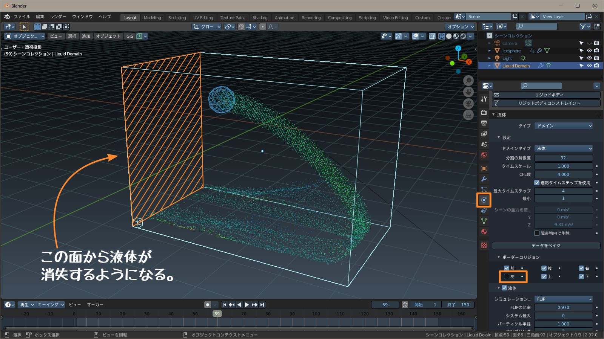
Task: Open the タイプ dropdown set to ドメイン
Action: pyautogui.click(x=564, y=126)
